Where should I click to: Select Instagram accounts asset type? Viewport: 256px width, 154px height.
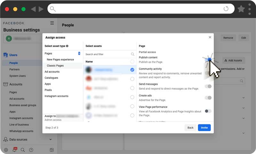pos(56,96)
